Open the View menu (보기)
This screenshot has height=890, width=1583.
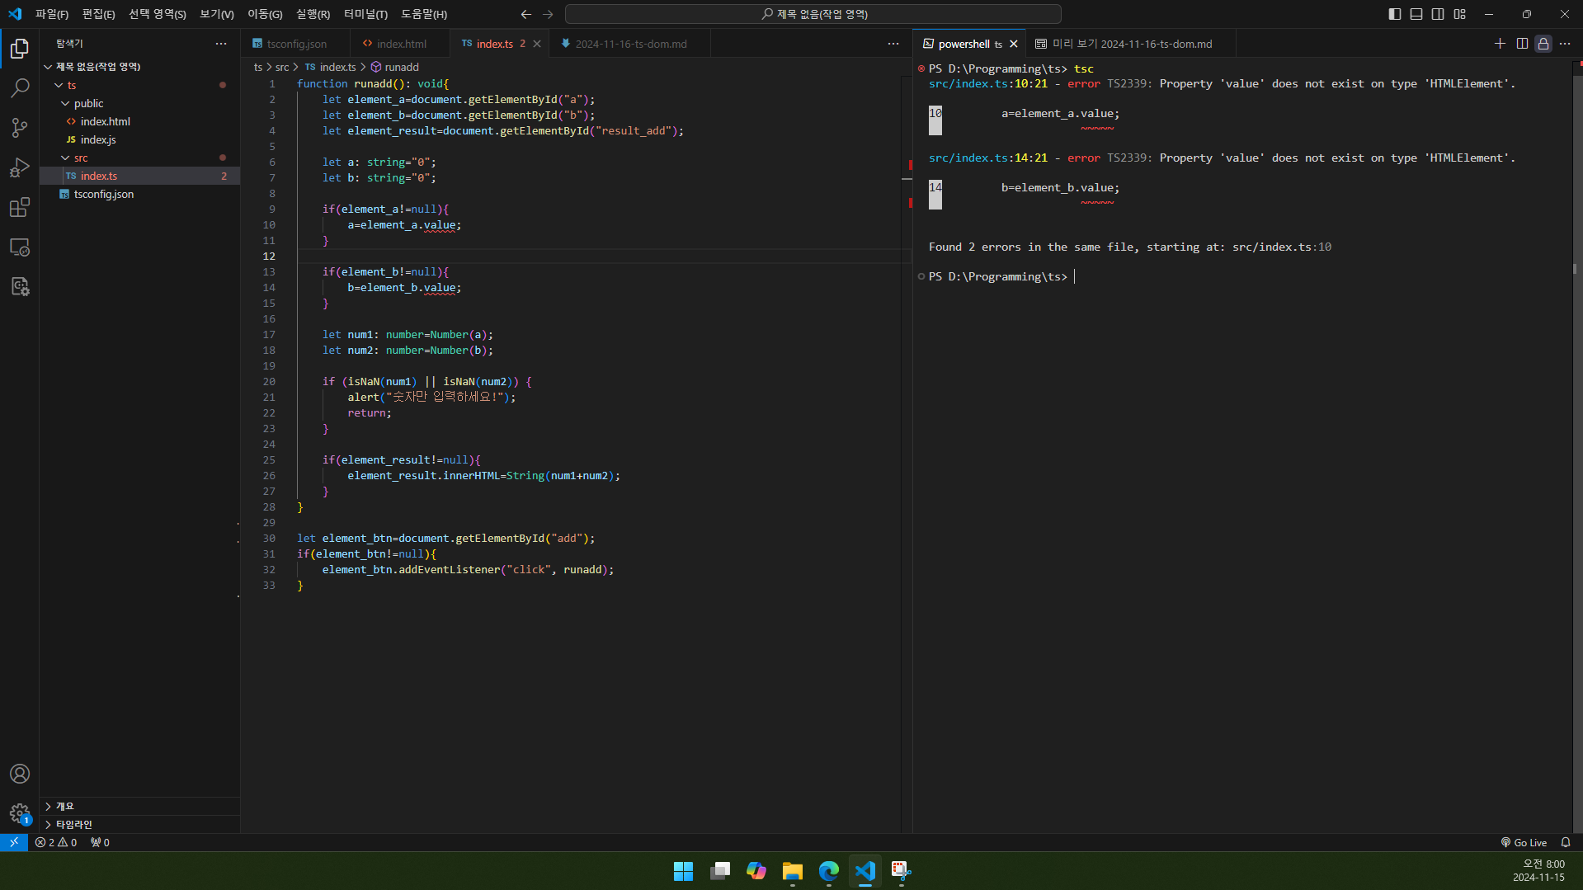[x=216, y=14]
